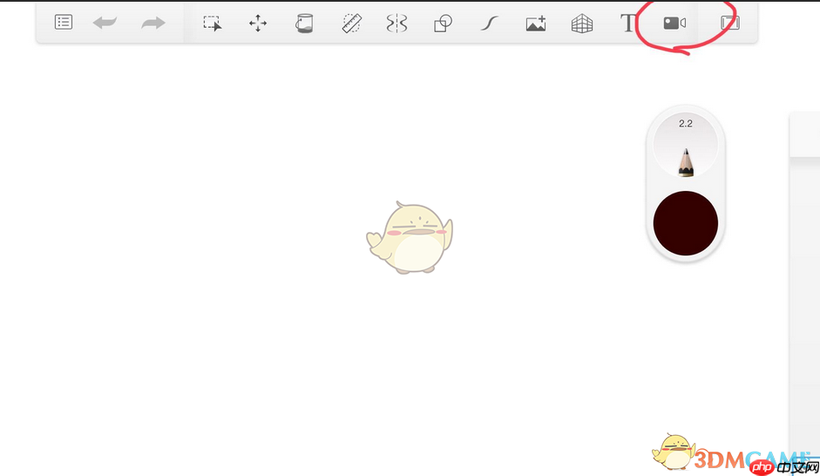Open the Perspective guides tool
The height and width of the screenshot is (476, 820).
tap(581, 23)
